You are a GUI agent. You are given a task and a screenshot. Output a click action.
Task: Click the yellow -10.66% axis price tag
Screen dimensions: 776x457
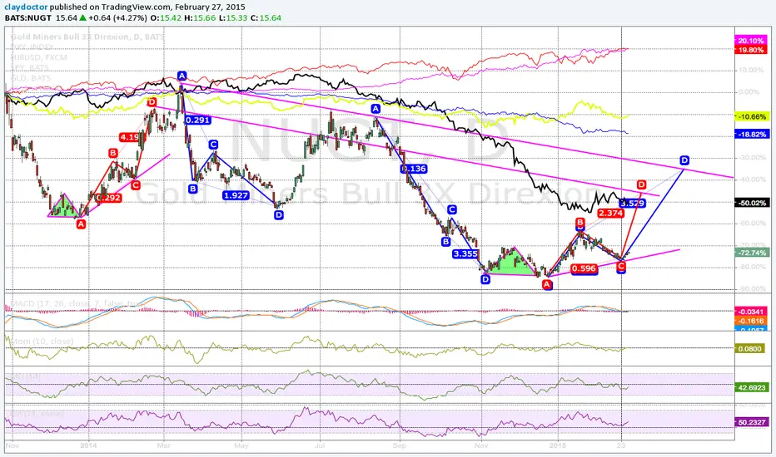pyautogui.click(x=752, y=116)
